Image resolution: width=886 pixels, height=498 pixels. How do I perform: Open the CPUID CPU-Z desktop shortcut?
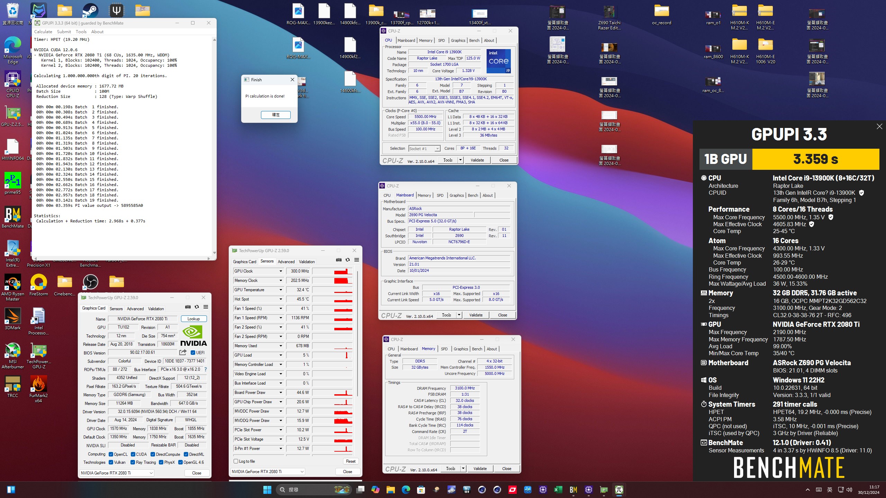click(12, 84)
